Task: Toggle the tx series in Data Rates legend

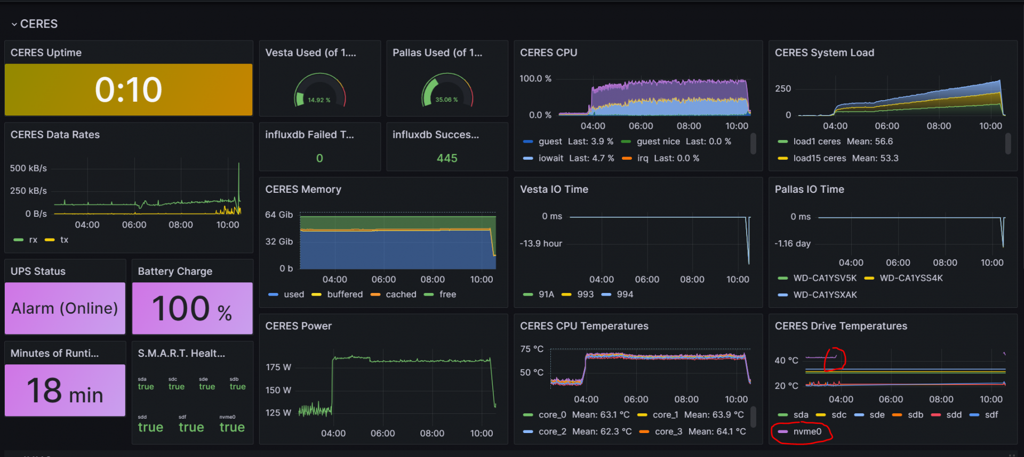Action: tap(64, 240)
